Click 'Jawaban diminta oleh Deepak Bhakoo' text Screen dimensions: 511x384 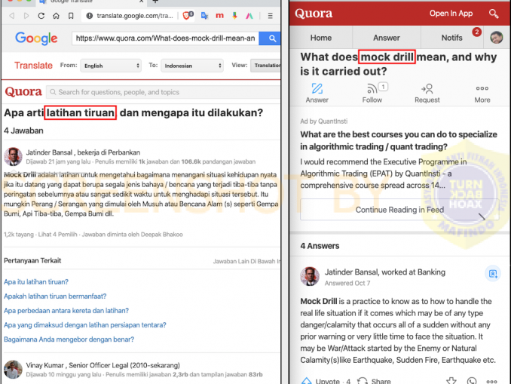[x=132, y=235]
